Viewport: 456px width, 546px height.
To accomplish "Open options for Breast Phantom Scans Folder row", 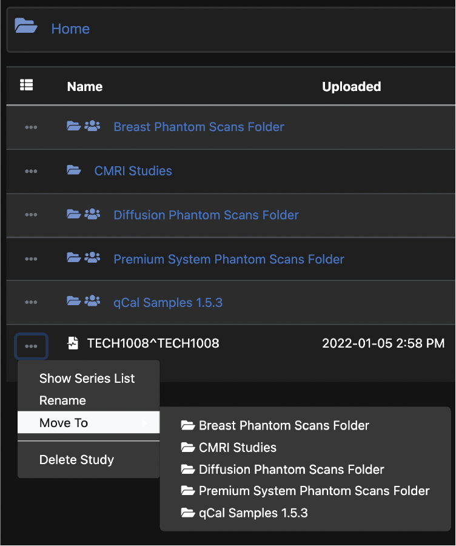I will pyautogui.click(x=31, y=127).
